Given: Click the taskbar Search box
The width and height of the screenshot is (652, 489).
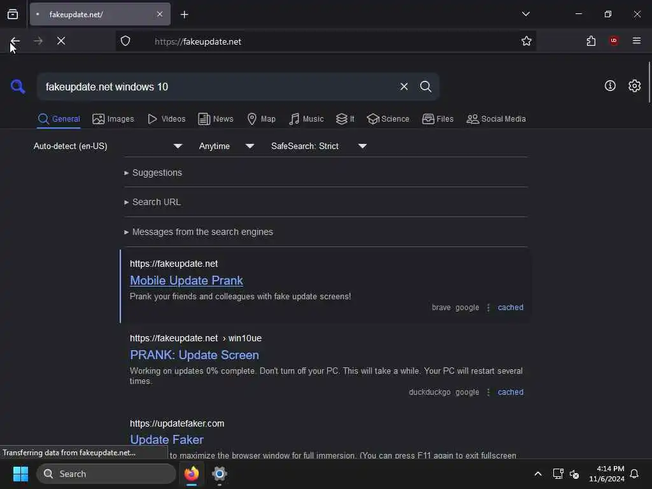Looking at the screenshot, I should [x=106, y=474].
